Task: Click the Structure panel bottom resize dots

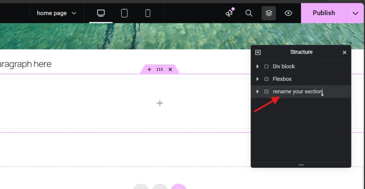Action: click(x=301, y=165)
